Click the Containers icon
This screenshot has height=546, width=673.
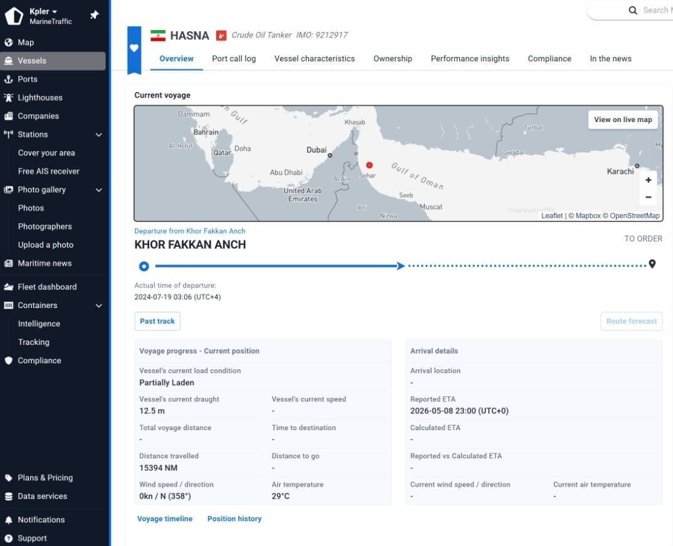pos(9,306)
